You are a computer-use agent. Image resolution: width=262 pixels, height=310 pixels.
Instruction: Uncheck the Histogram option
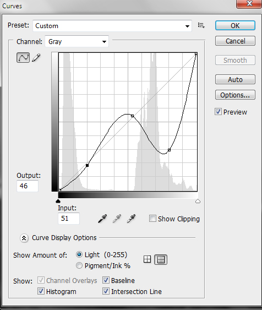41,291
